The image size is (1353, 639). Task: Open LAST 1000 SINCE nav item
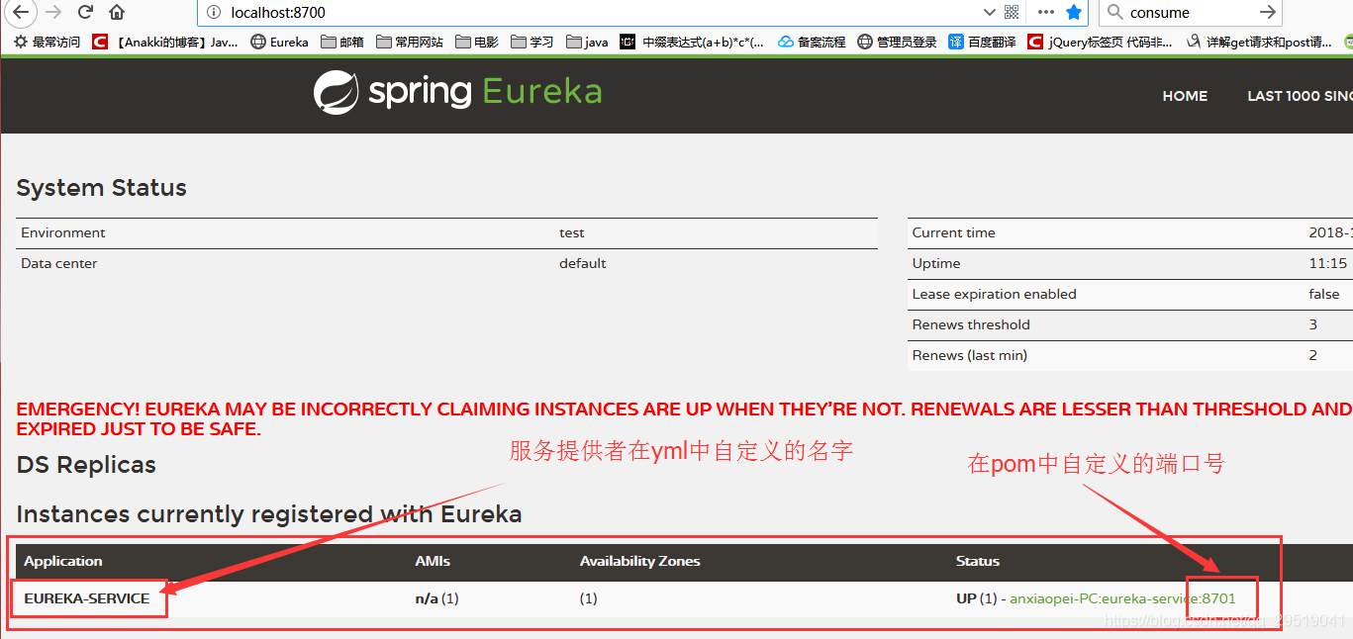click(1300, 96)
